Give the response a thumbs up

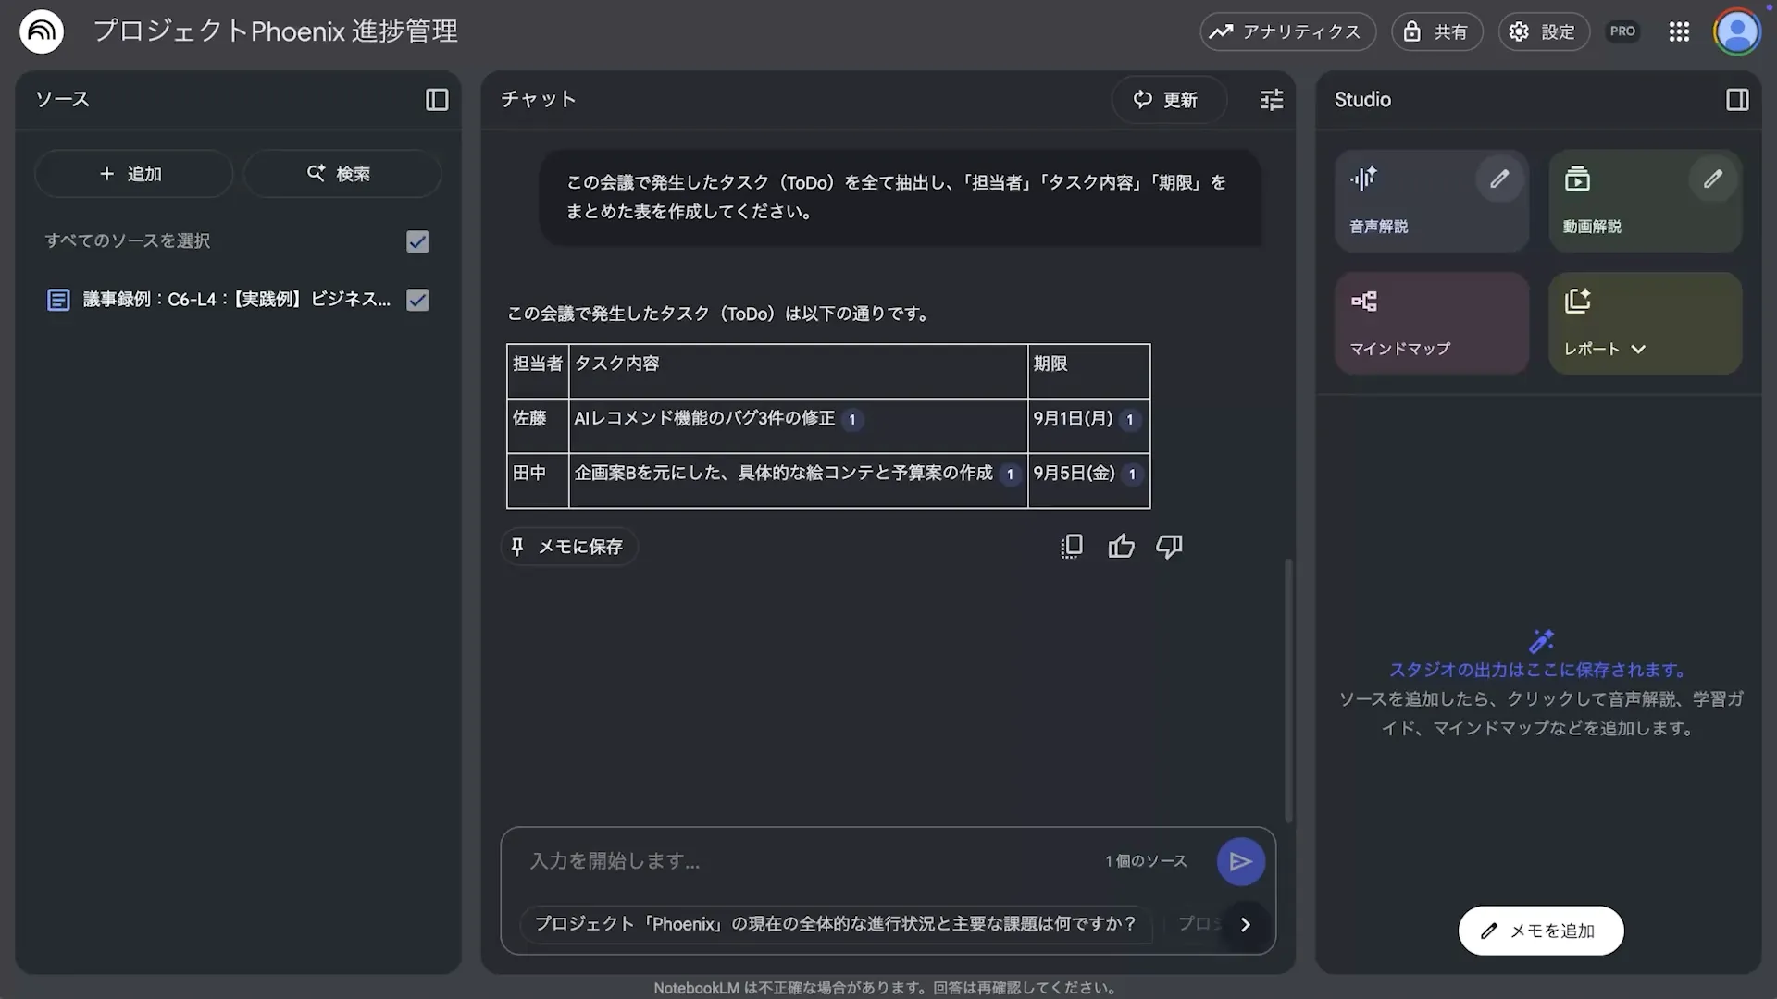1120,546
